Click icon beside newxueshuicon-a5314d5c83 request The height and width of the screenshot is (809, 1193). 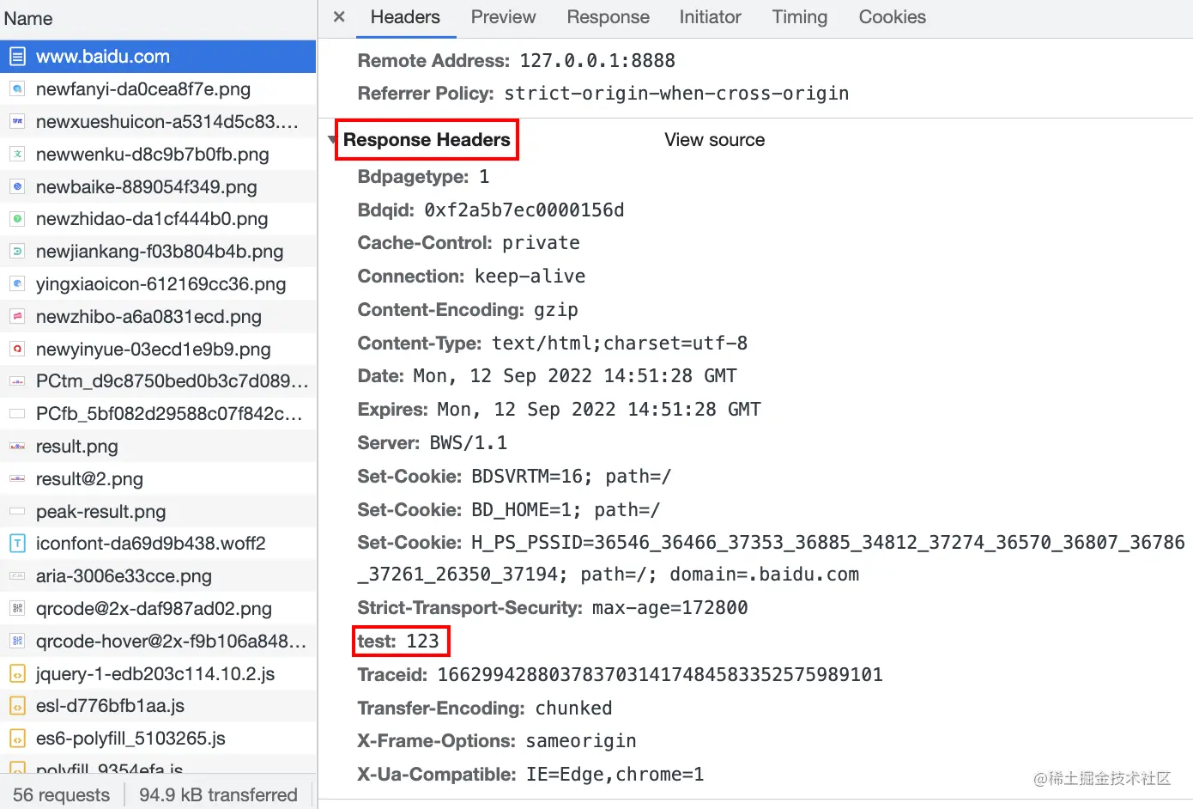click(x=17, y=122)
